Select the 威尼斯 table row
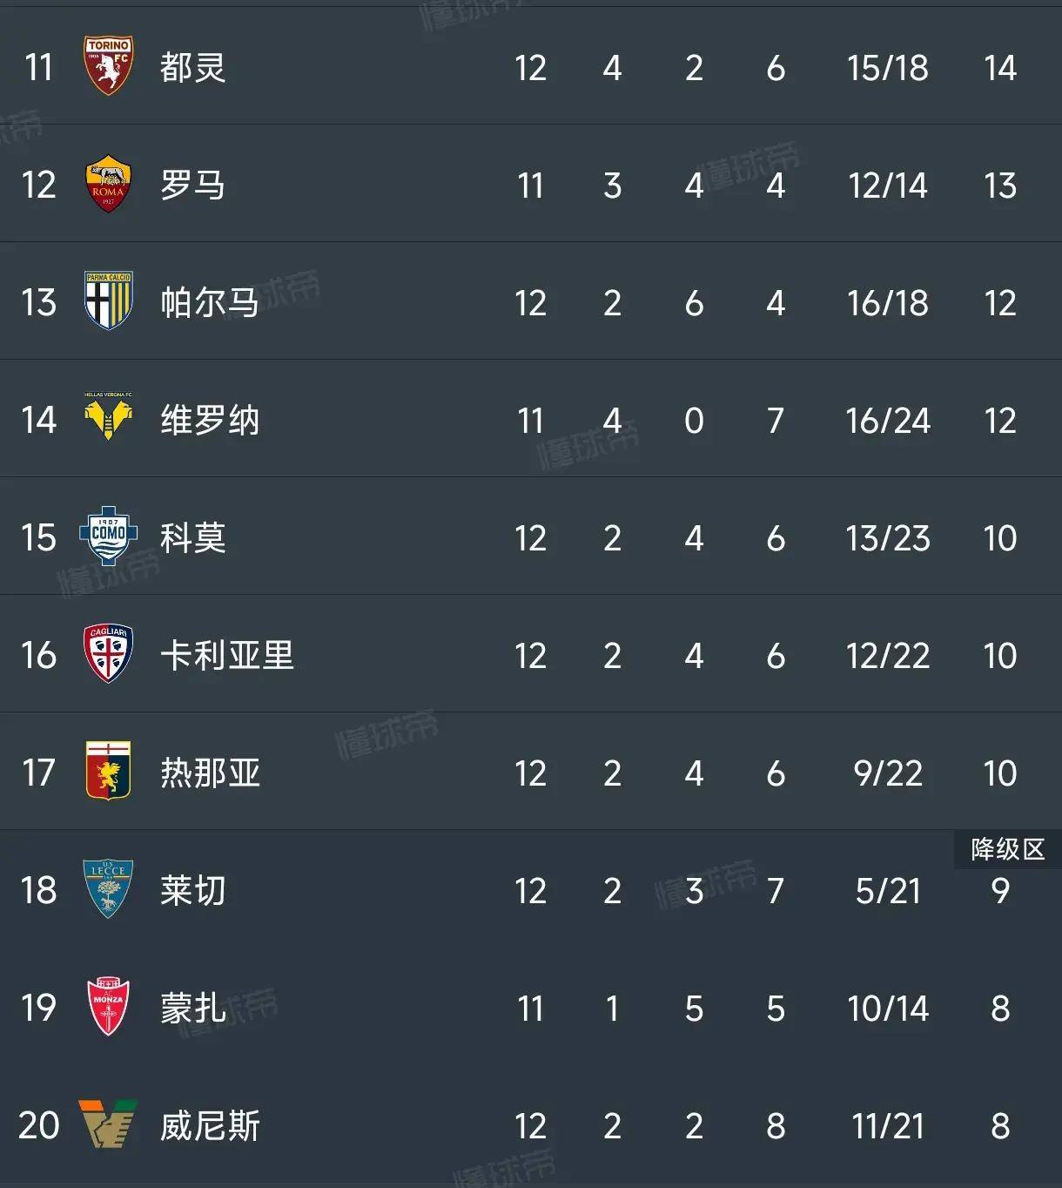 [x=522, y=1126]
